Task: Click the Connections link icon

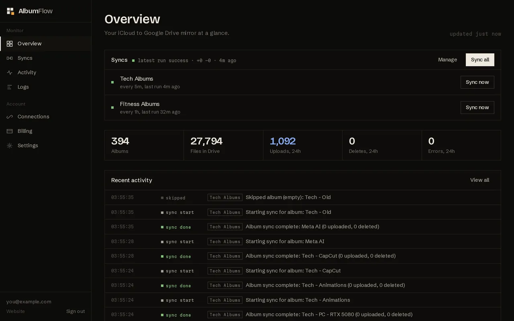Action: click(x=10, y=117)
